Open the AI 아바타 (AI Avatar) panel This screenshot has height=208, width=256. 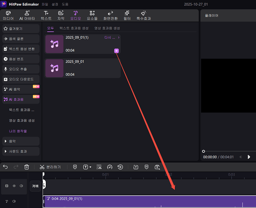point(27,15)
